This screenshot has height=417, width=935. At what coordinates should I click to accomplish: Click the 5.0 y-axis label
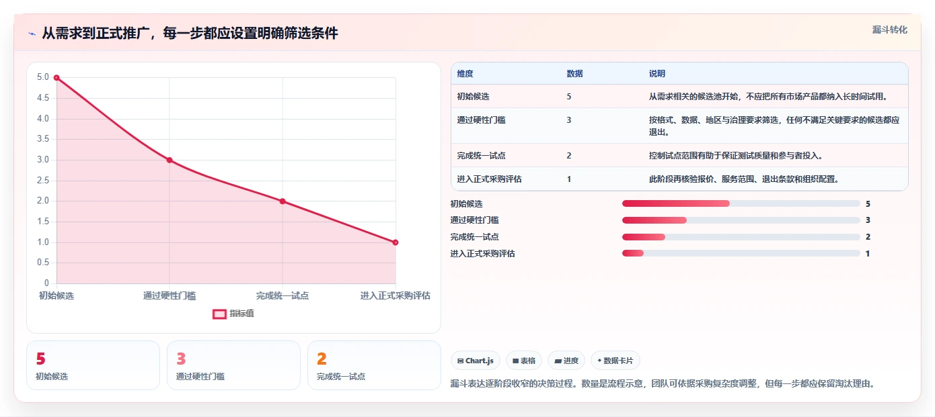tap(43, 78)
